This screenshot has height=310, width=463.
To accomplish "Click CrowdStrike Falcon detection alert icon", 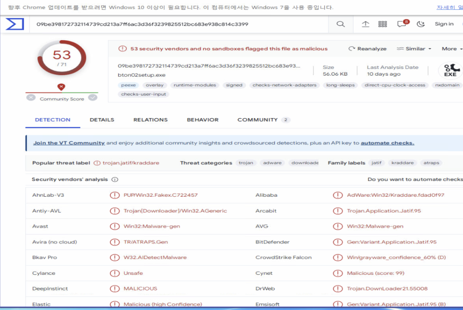I will tap(338, 258).
